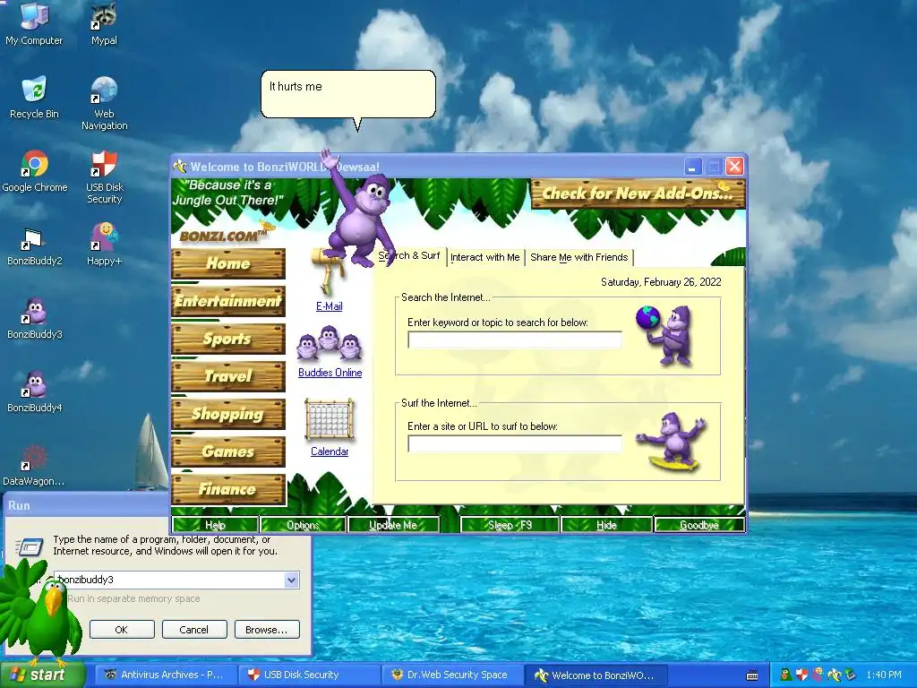
Task: Click the E-Mail mailbox icon in BonziWORLD
Action: tap(328, 272)
